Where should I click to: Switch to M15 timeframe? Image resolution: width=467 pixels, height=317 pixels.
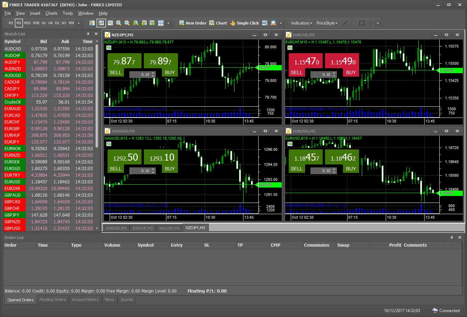pyautogui.click(x=27, y=23)
